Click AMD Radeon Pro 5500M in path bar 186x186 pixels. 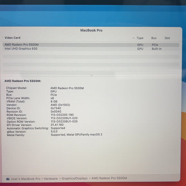pos(109,178)
